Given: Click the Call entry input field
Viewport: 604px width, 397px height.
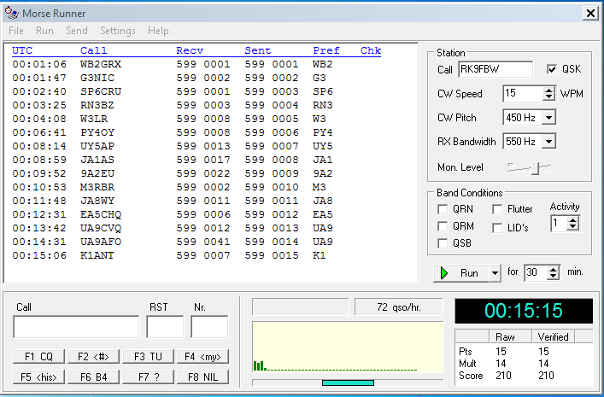Looking at the screenshot, I should [76, 327].
